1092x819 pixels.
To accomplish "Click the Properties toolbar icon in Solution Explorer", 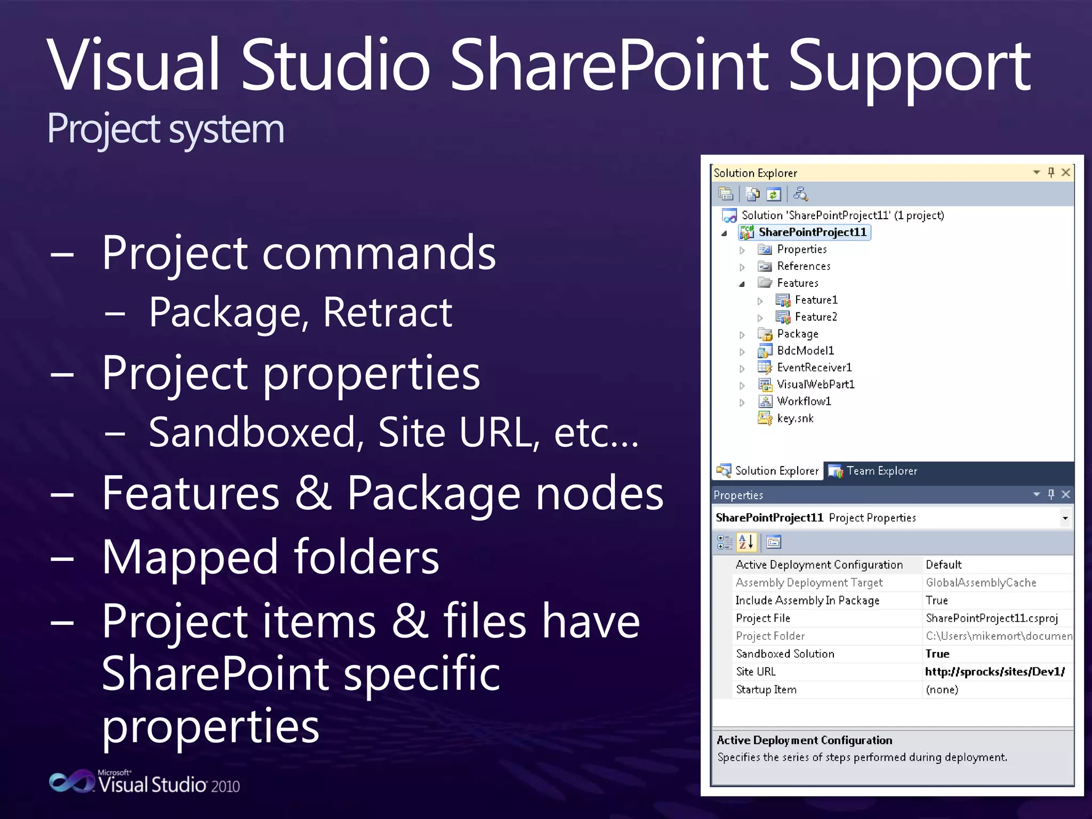I will coord(726,194).
